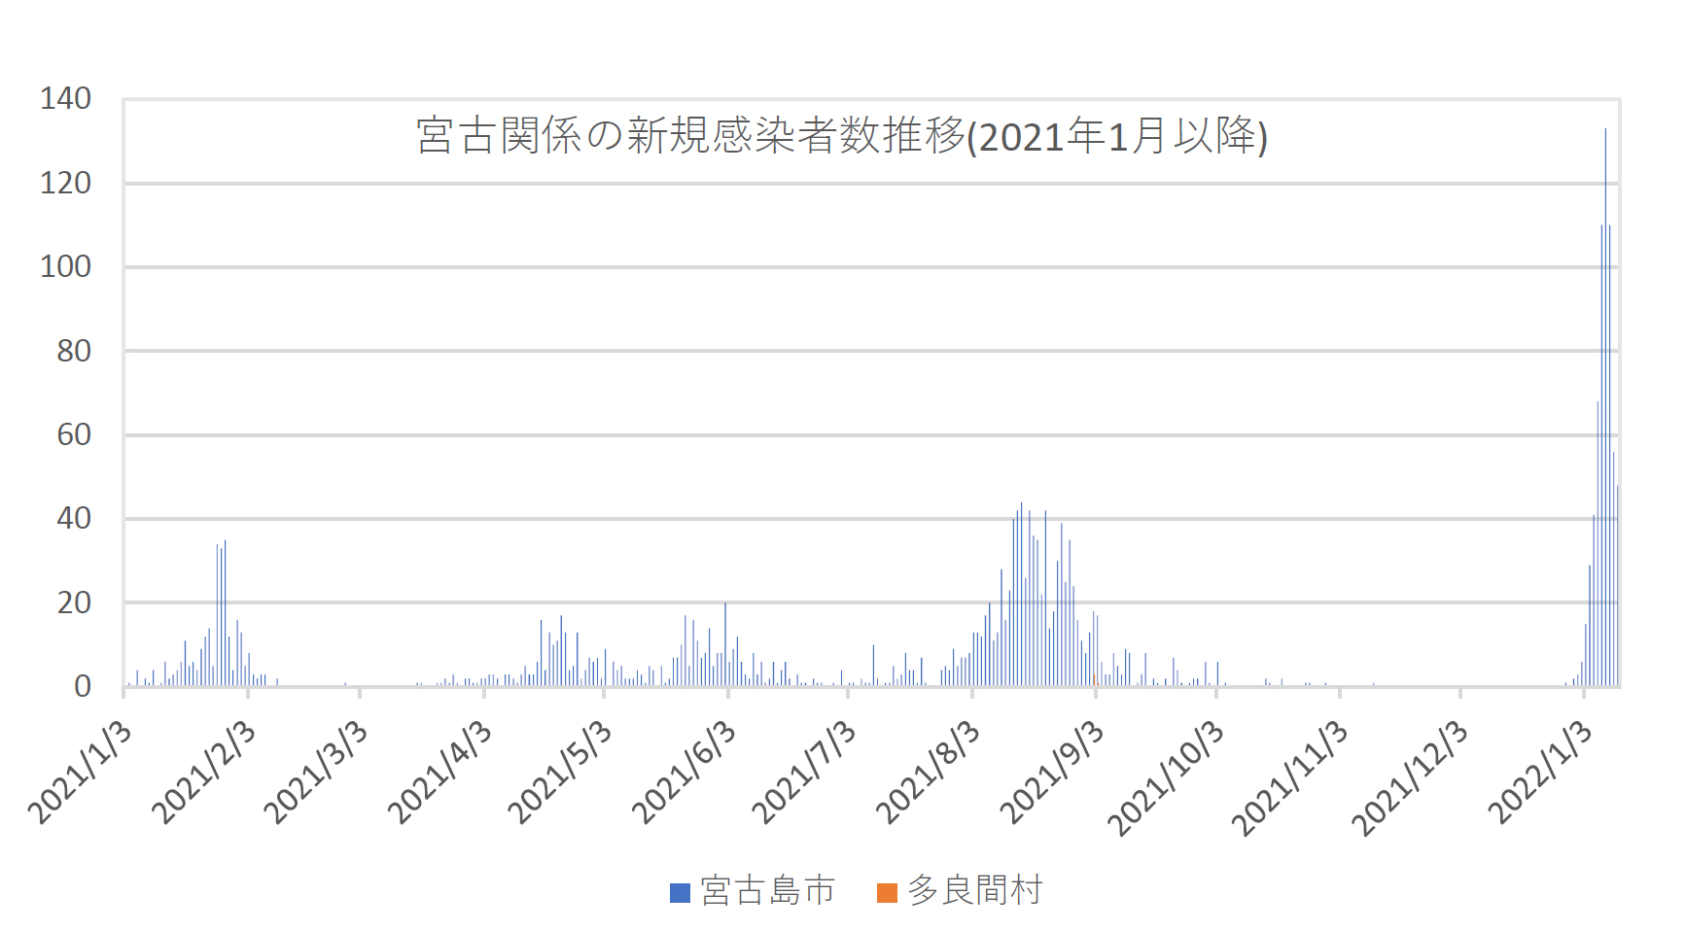This screenshot has height=930, width=1686.
Task: Click the orange 多良間村 legend swatch
Action: 887,892
